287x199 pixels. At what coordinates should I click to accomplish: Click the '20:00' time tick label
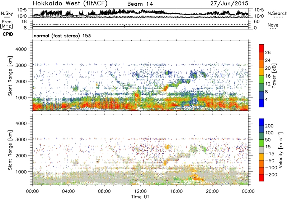coord(212,191)
